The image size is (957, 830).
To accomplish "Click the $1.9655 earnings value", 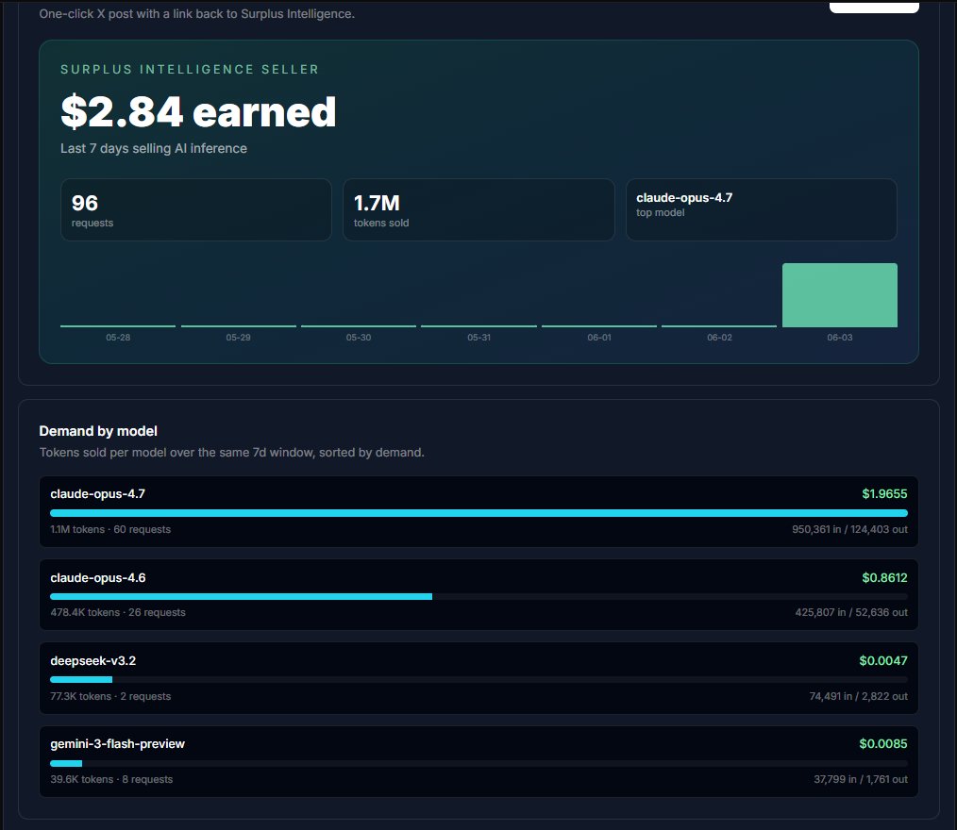I will tap(884, 494).
